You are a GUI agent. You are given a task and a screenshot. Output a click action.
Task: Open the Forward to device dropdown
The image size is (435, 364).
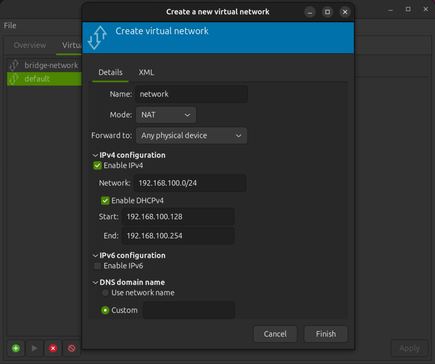tap(191, 135)
